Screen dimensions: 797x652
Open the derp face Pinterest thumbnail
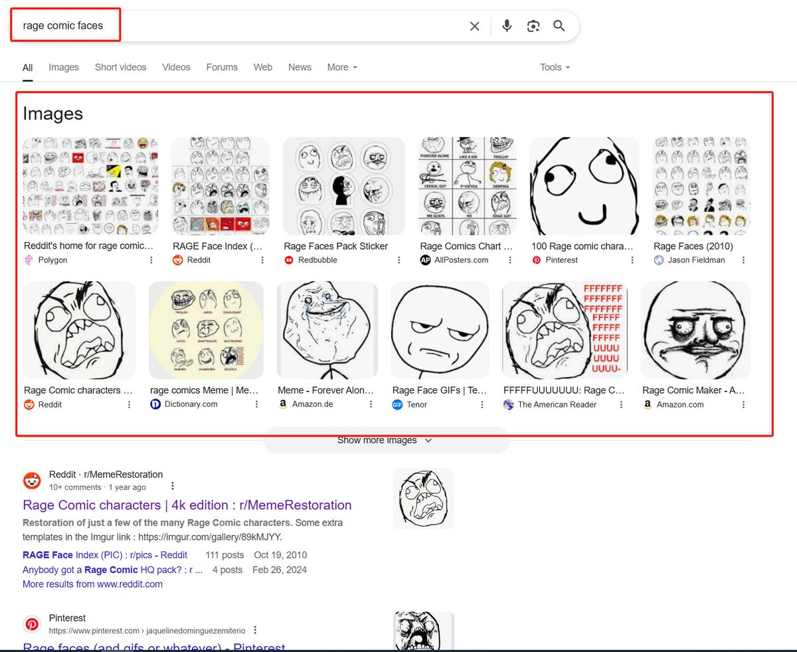coord(584,186)
